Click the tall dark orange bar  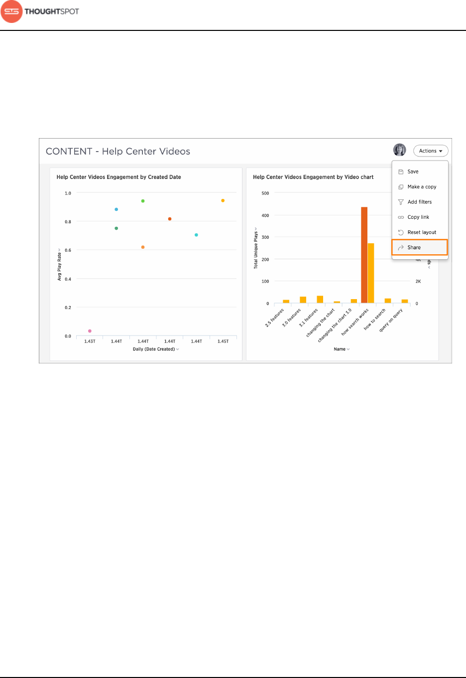pos(364,255)
